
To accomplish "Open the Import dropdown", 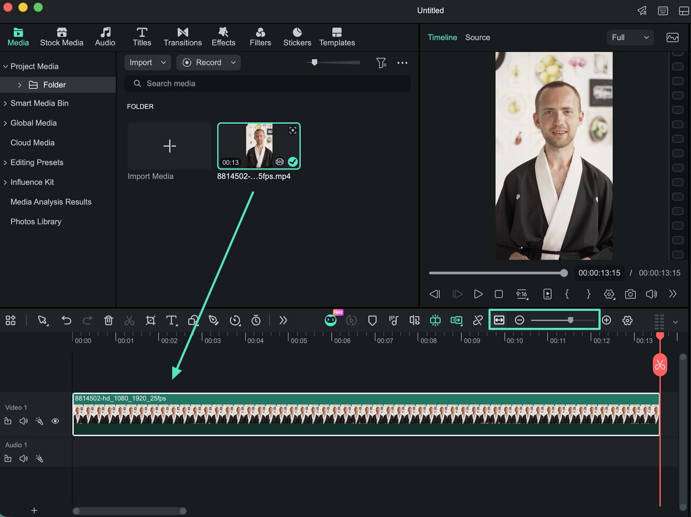I will tap(147, 63).
